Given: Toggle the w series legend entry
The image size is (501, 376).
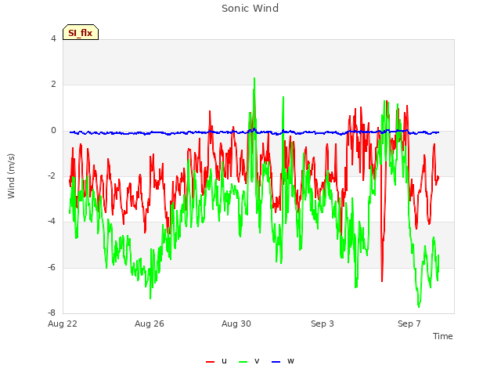Looking at the screenshot, I should tap(283, 361).
